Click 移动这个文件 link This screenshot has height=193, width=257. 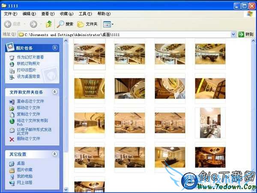pyautogui.click(x=29, y=107)
